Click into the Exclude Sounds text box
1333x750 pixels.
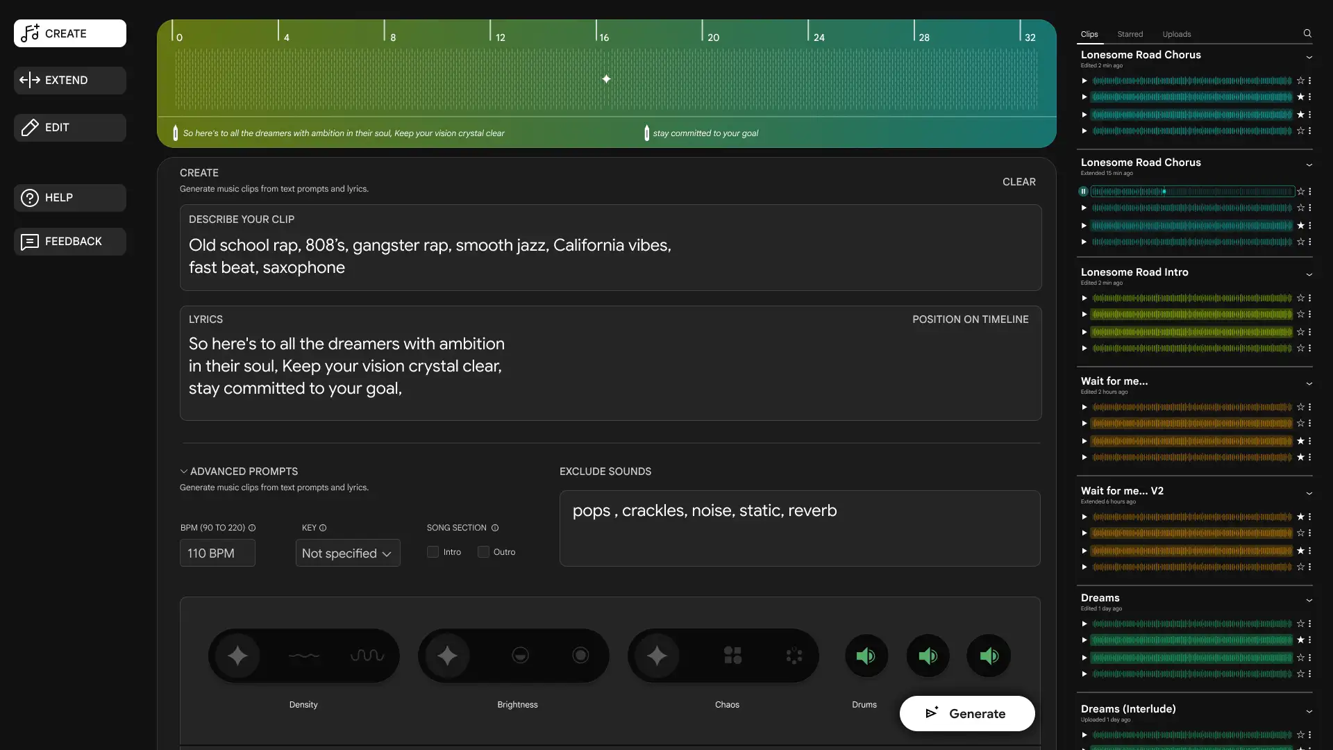tap(800, 528)
